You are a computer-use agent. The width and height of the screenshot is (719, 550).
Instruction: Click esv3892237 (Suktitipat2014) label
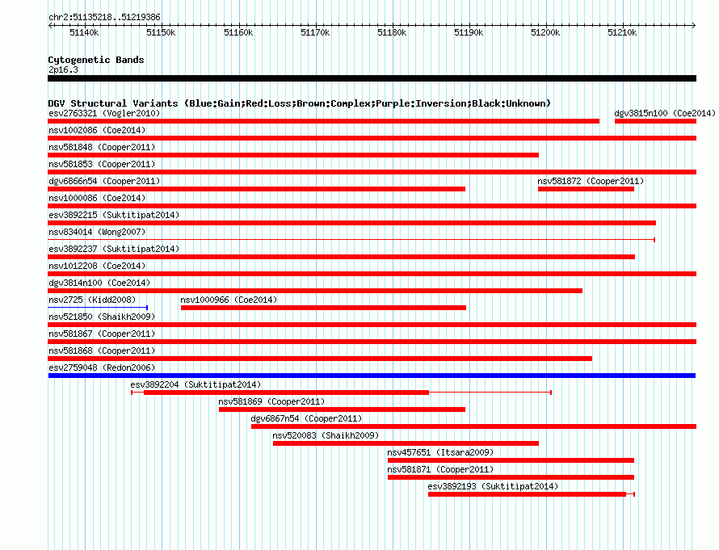(x=114, y=249)
